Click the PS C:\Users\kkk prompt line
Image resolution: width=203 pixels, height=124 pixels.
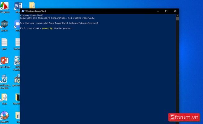30,28
